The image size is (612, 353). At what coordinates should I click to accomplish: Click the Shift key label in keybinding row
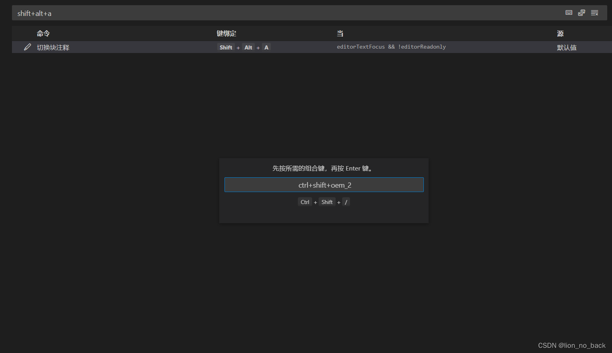pos(226,47)
